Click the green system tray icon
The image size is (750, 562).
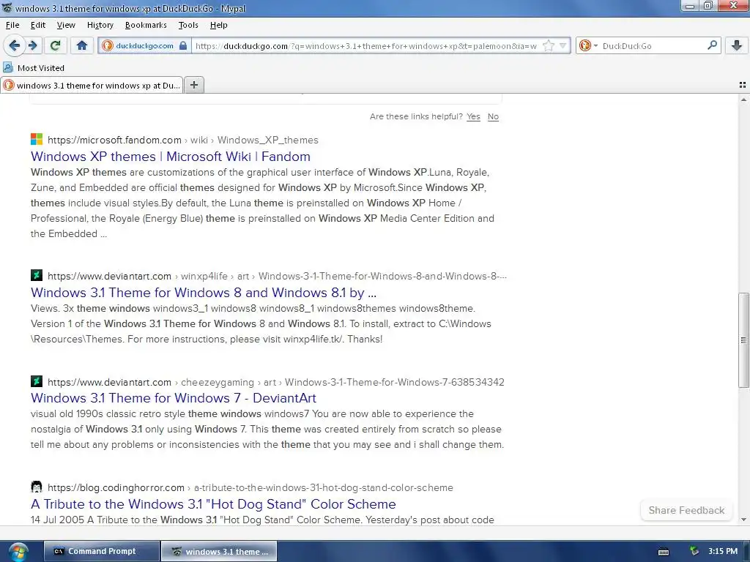coord(694,551)
